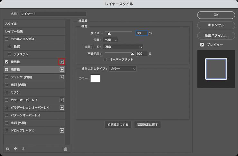Open the 塗りつぶしタイプ dropdown showing カラー

(123, 69)
